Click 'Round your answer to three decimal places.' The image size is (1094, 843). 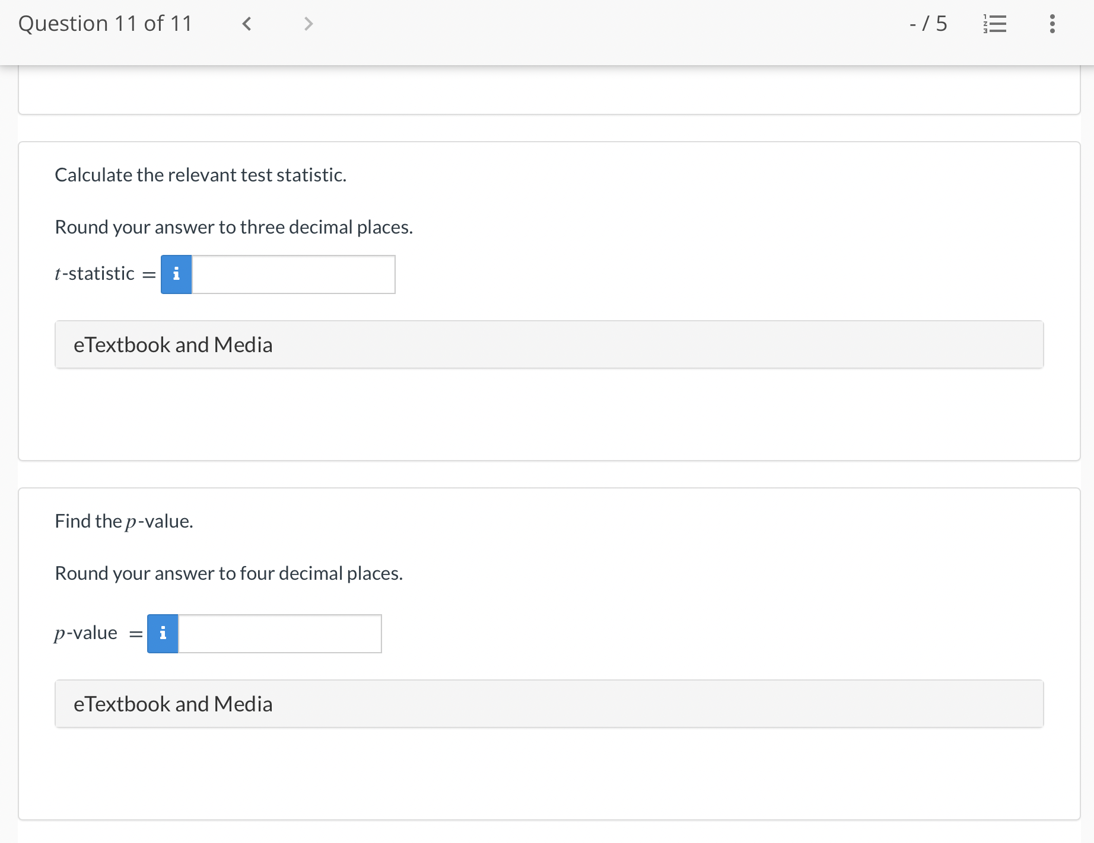[x=234, y=227]
